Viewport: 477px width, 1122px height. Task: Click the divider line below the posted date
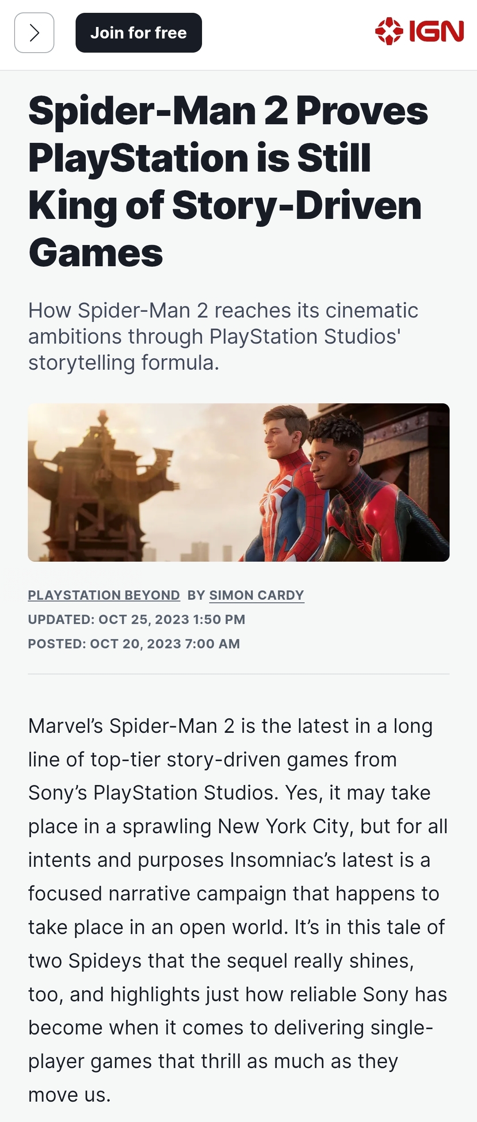pos(239,674)
